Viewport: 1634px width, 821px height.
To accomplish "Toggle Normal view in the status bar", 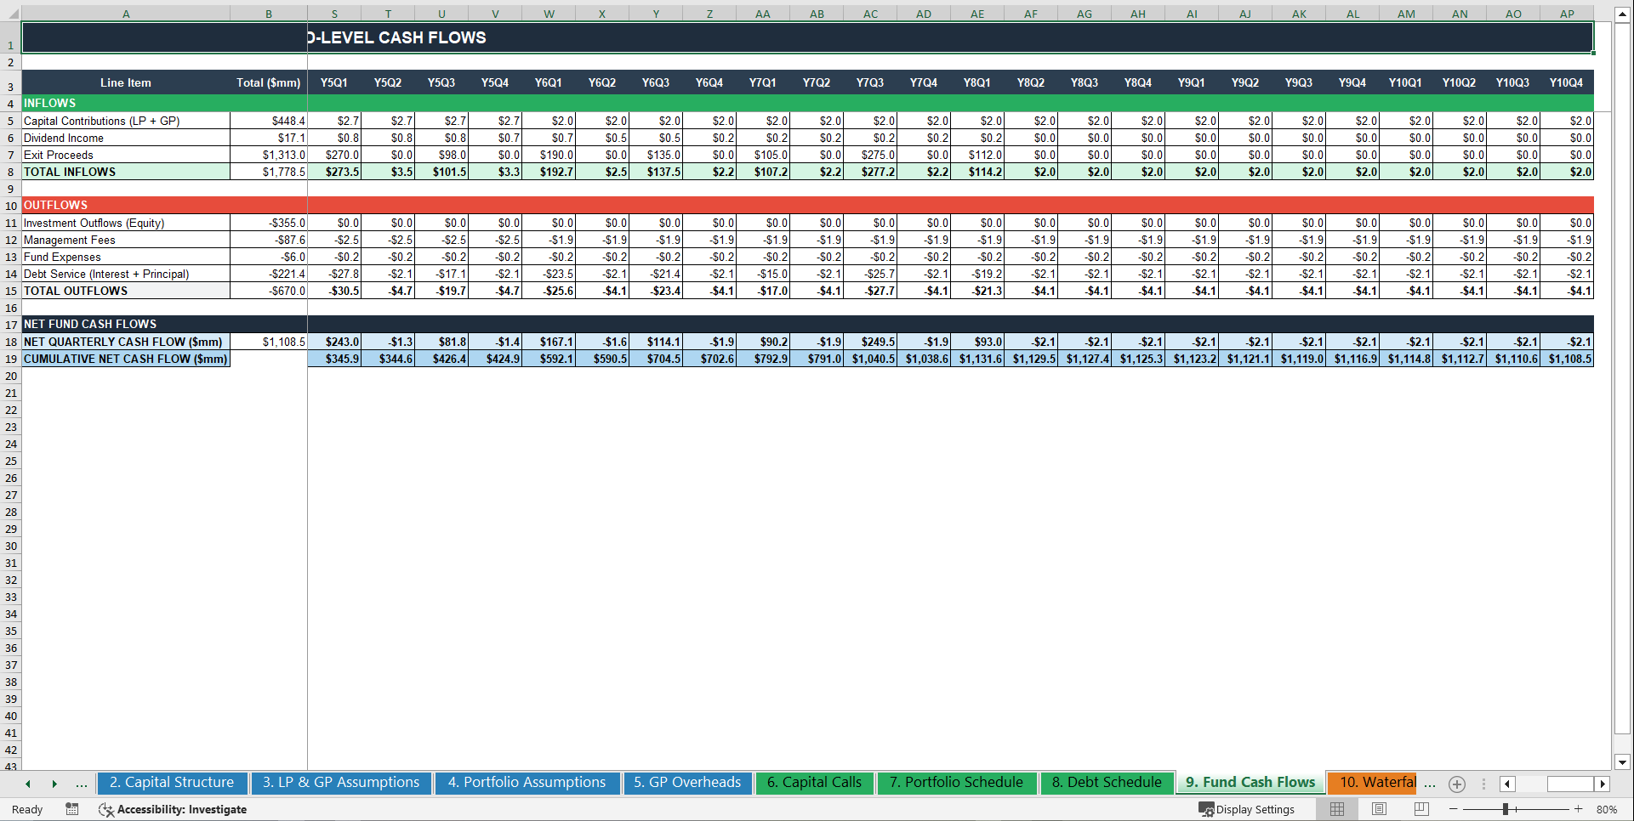I will [1336, 809].
